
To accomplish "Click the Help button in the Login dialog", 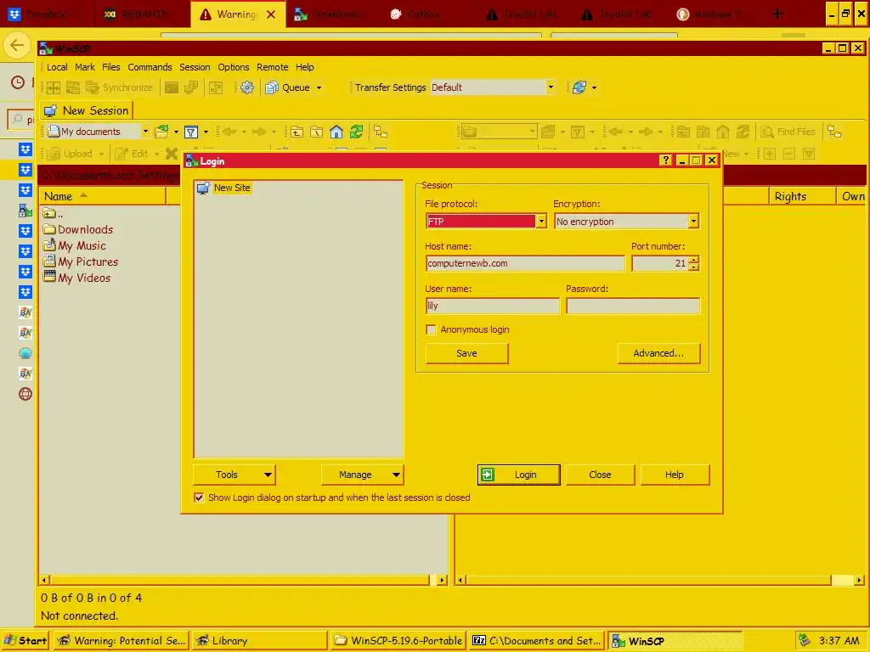I will [674, 475].
